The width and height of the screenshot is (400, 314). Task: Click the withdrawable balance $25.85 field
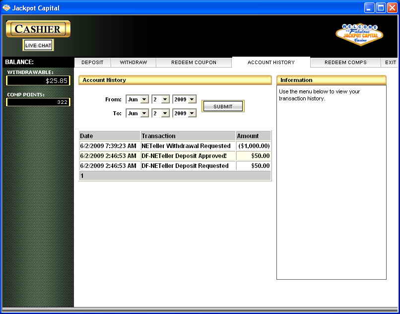(x=38, y=80)
